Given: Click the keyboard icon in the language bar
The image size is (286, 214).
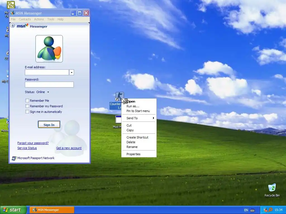Looking at the screenshot, I should click(252, 210).
